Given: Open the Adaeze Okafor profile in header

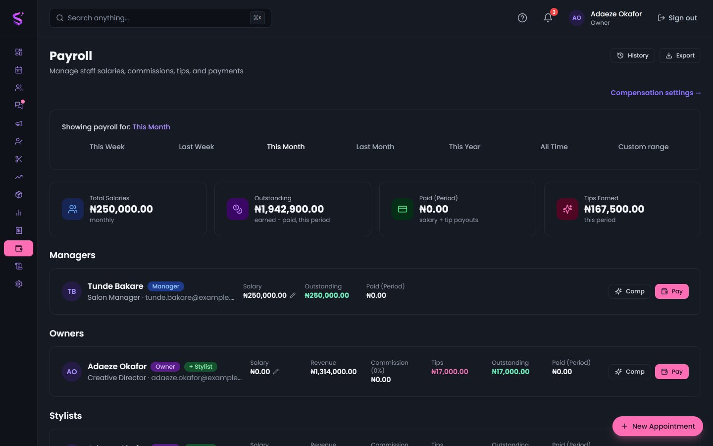Looking at the screenshot, I should tap(606, 18).
